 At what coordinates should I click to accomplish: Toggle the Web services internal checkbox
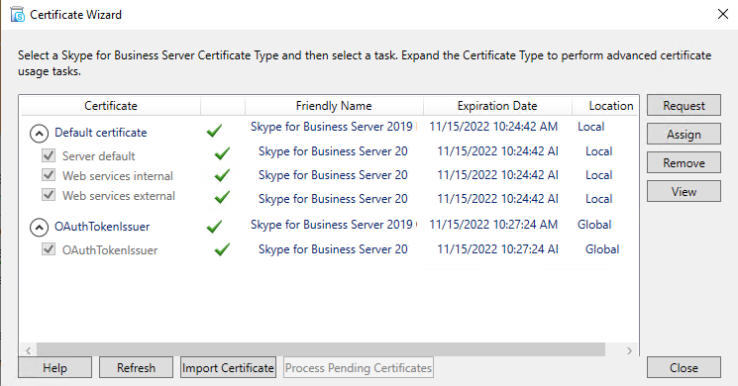click(49, 175)
